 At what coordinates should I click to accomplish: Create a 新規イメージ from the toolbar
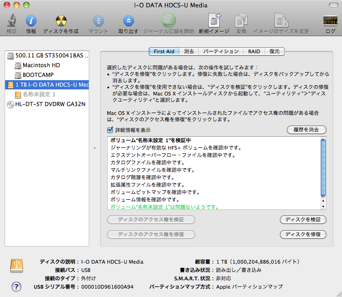click(x=214, y=21)
